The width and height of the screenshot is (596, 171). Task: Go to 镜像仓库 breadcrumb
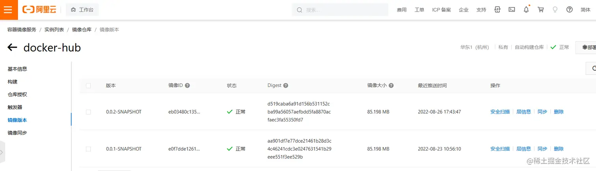[x=82, y=29]
